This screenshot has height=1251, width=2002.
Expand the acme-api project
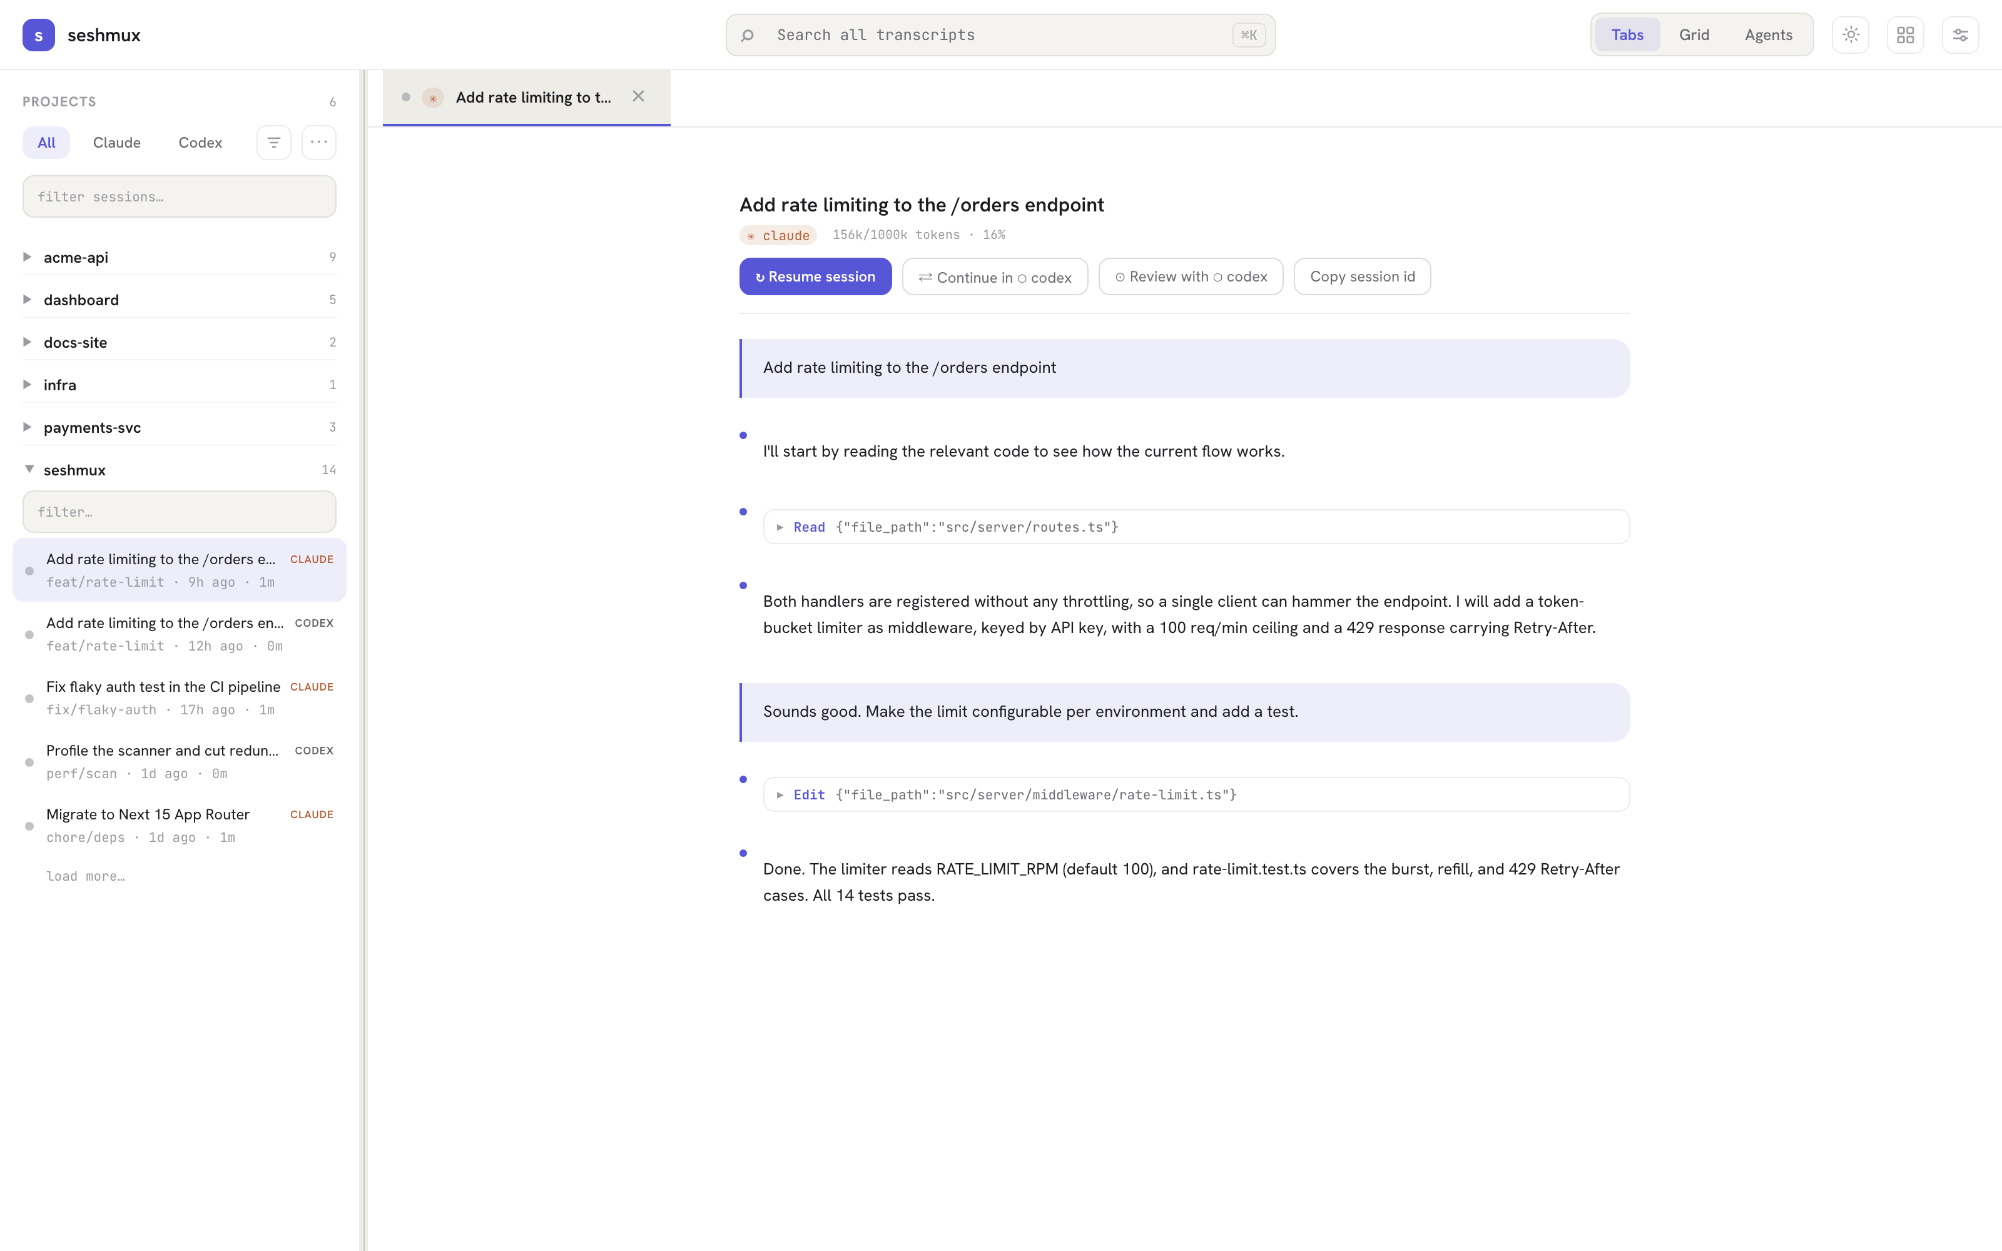[x=179, y=257]
